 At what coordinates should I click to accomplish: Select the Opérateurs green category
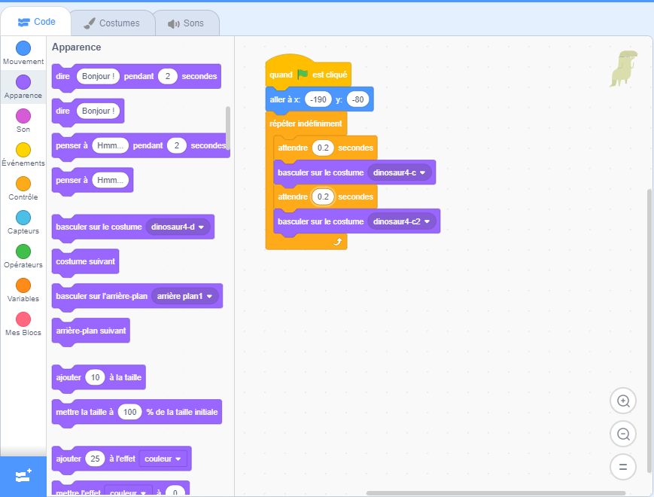(23, 252)
